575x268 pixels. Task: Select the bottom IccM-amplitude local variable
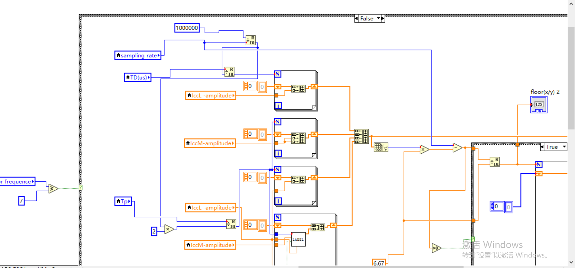(x=210, y=245)
